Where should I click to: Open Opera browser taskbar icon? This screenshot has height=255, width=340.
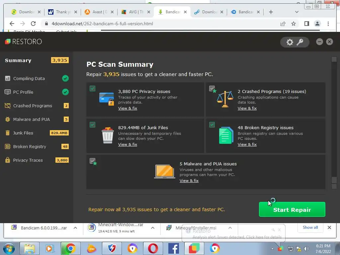pos(153,248)
